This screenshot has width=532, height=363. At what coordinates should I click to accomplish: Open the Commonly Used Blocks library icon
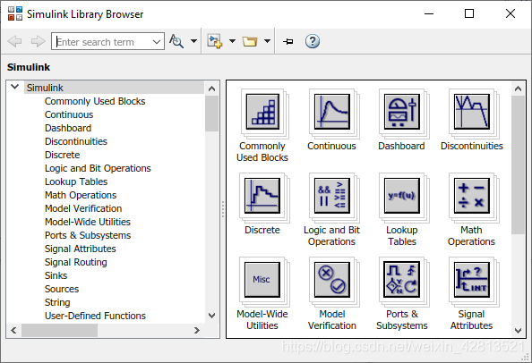point(263,112)
